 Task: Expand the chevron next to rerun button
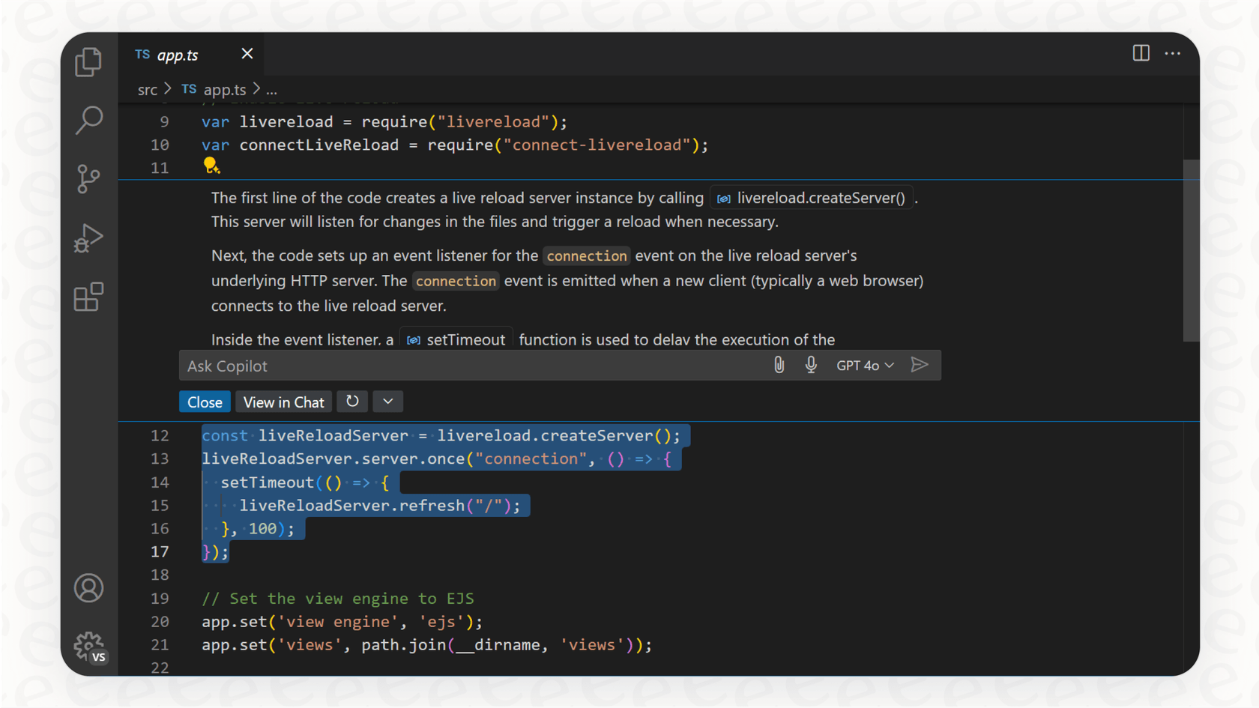(388, 402)
